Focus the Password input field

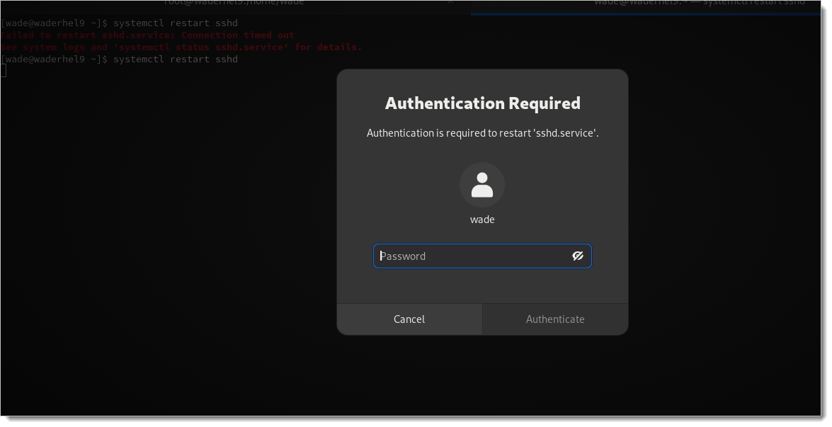471,256
